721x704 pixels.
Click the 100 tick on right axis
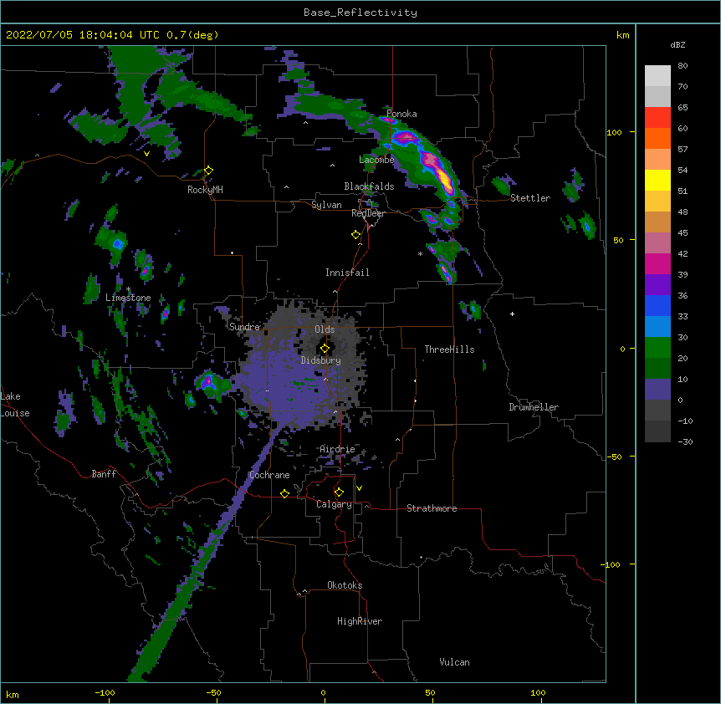tap(614, 132)
